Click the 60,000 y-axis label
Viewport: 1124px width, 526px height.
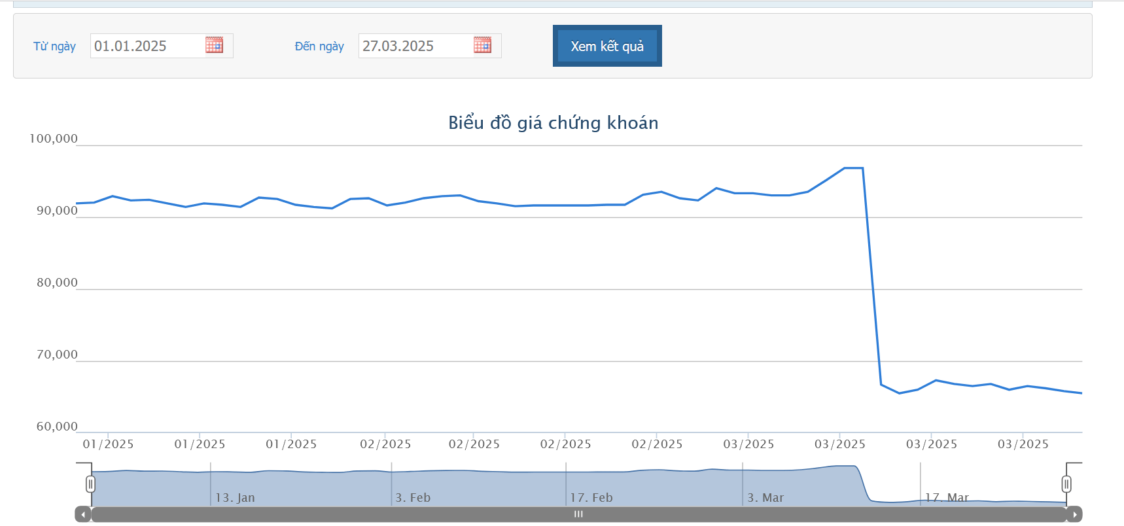[x=57, y=427]
